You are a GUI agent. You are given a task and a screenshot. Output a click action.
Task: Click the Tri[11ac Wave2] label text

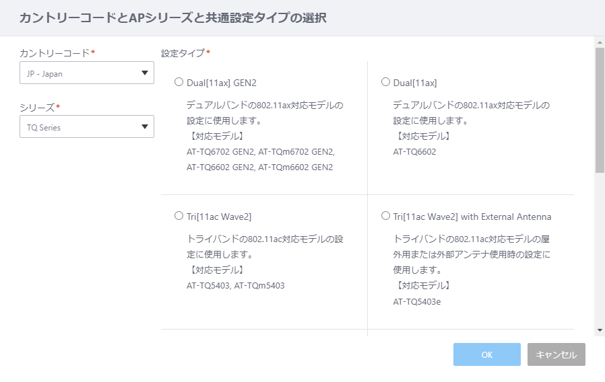(x=219, y=217)
